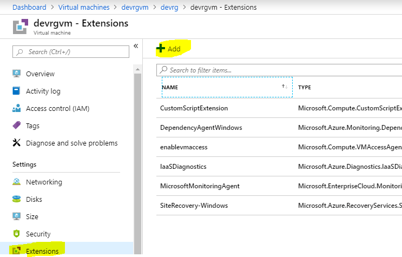Click the Activity log icon
402x257 pixels.
[16, 91]
